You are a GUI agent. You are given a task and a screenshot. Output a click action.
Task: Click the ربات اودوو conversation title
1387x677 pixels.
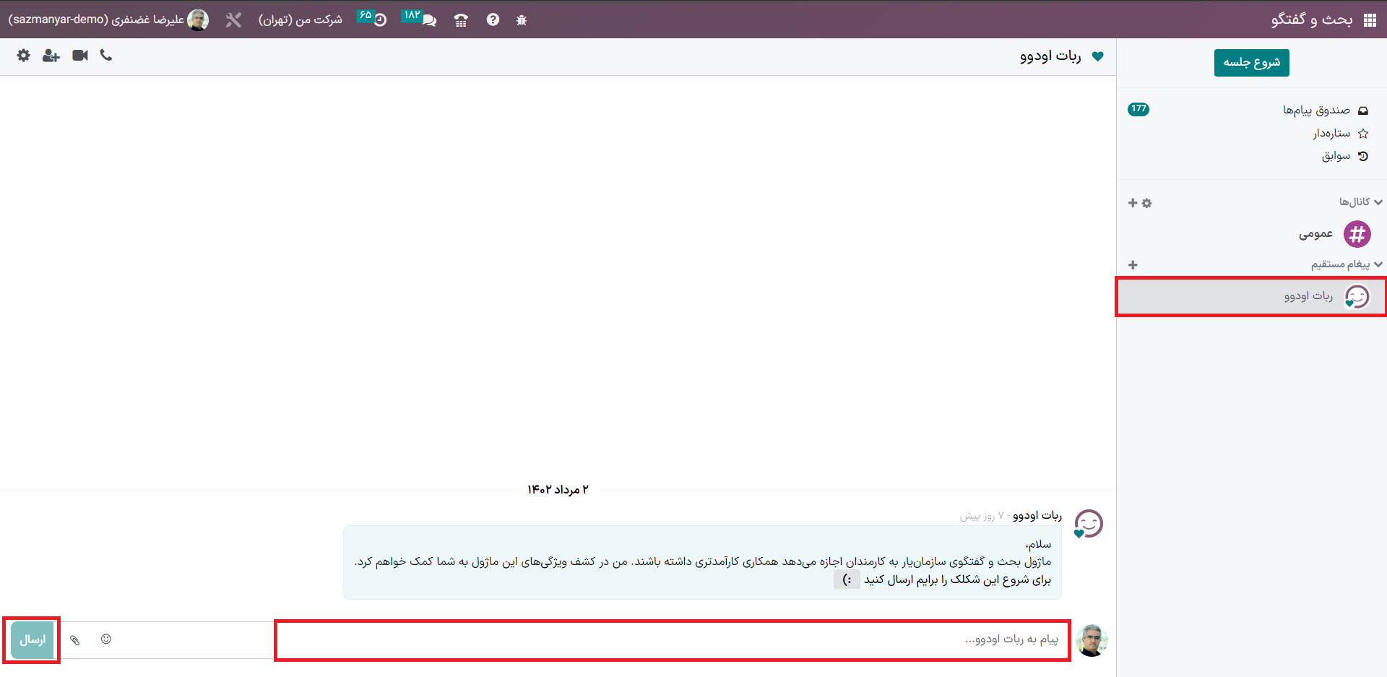tap(1050, 56)
